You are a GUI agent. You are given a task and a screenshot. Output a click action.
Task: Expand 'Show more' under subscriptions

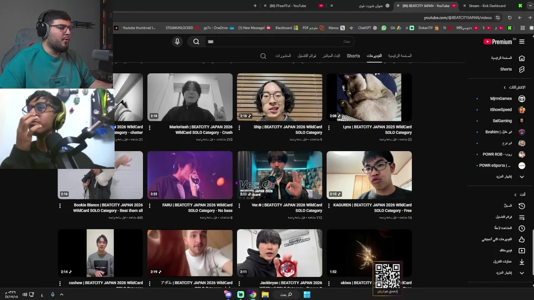(509, 177)
